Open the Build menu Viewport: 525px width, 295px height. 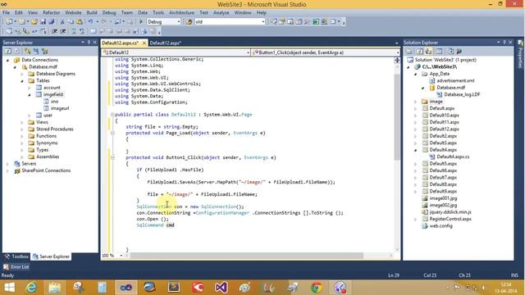click(92, 13)
